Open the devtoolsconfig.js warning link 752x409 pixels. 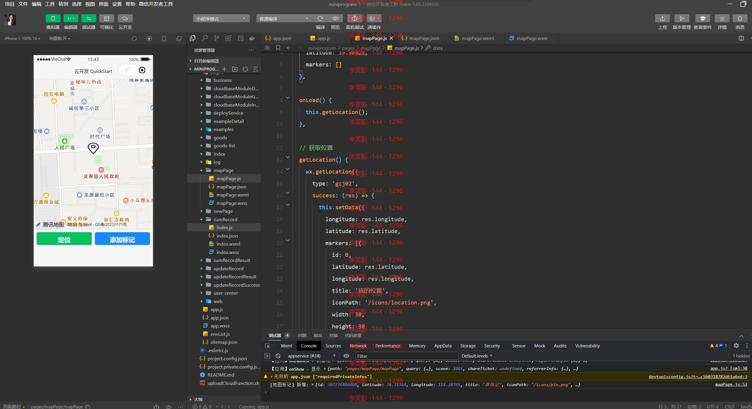(698, 377)
